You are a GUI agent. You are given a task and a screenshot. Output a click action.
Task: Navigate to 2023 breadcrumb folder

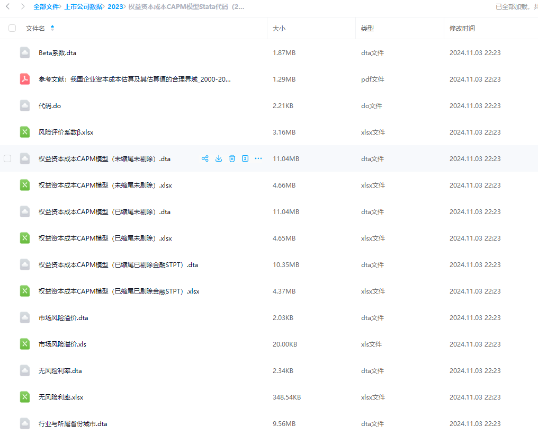[115, 6]
